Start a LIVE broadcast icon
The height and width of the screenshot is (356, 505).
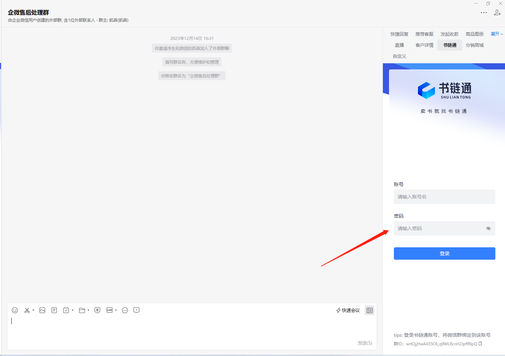pyautogui.click(x=109, y=310)
